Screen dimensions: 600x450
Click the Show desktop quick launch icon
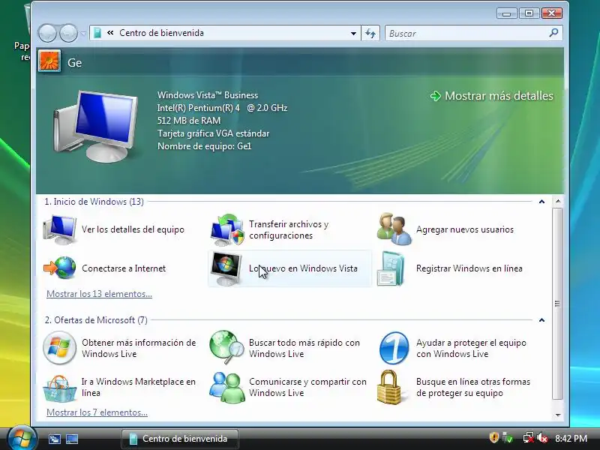click(x=72, y=439)
